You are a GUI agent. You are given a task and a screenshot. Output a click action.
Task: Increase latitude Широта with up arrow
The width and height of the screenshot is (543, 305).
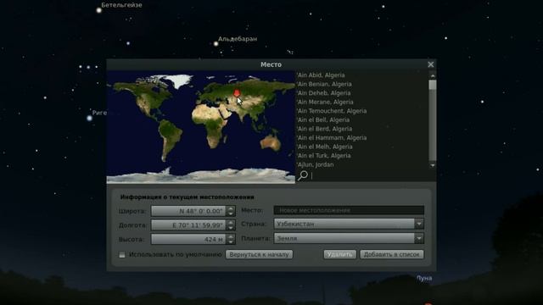231,208
